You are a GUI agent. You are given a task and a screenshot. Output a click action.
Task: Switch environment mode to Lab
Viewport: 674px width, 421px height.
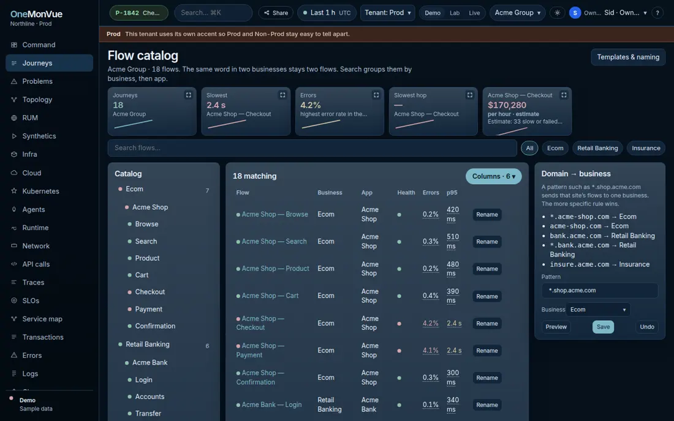coord(455,13)
